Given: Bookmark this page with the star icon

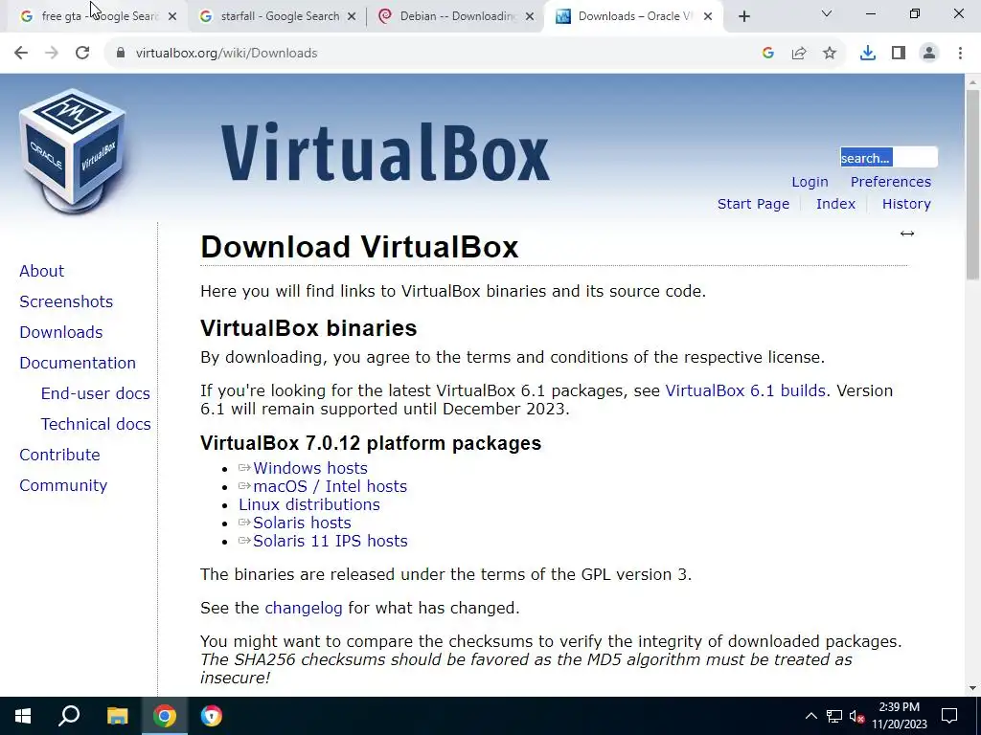Looking at the screenshot, I should pyautogui.click(x=830, y=54).
